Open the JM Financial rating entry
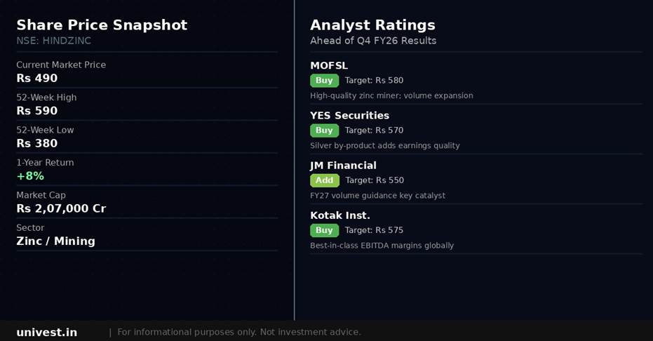The width and height of the screenshot is (653, 341). pyautogui.click(x=343, y=165)
